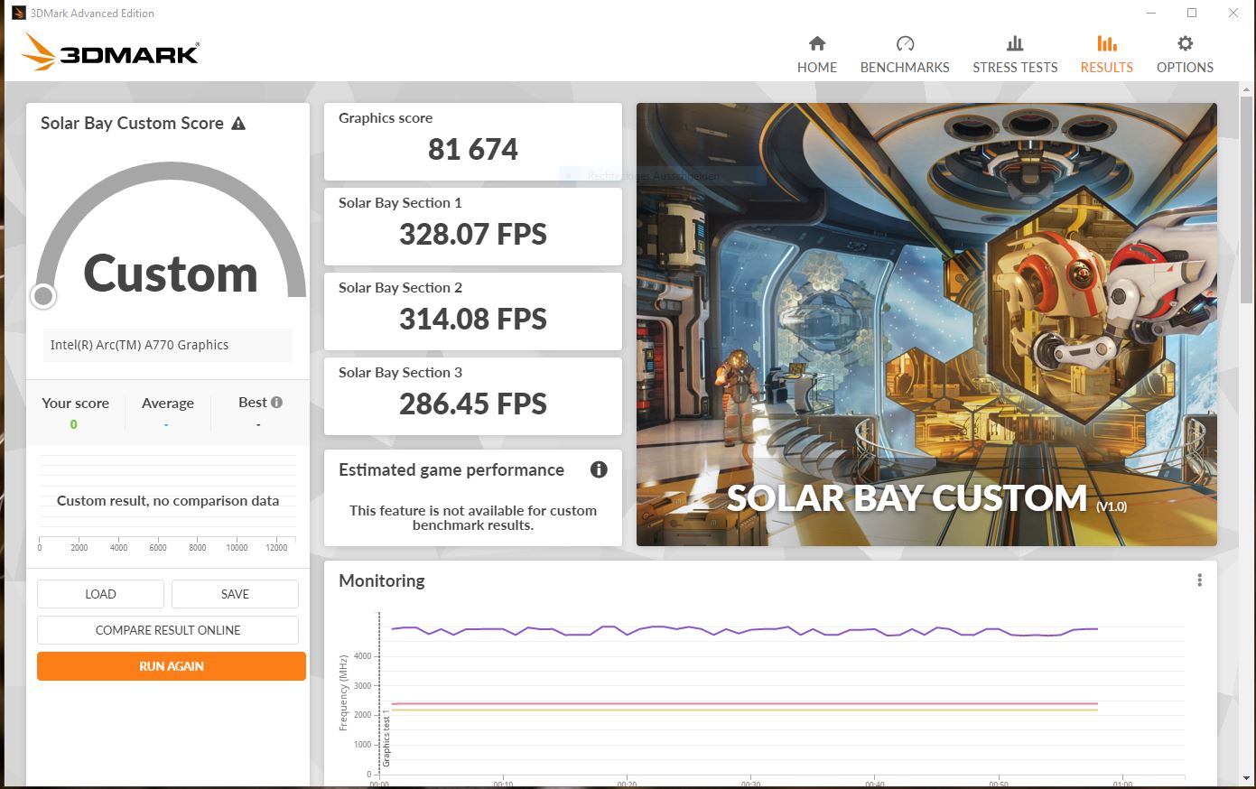Click the Monitoring panel heading
Image resolution: width=1256 pixels, height=789 pixels.
pyautogui.click(x=382, y=580)
